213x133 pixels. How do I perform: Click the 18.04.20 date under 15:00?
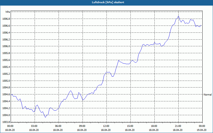pyautogui.click(x=130, y=130)
